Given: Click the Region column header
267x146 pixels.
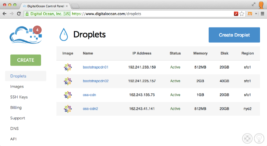Looking at the screenshot, I should [x=248, y=53].
